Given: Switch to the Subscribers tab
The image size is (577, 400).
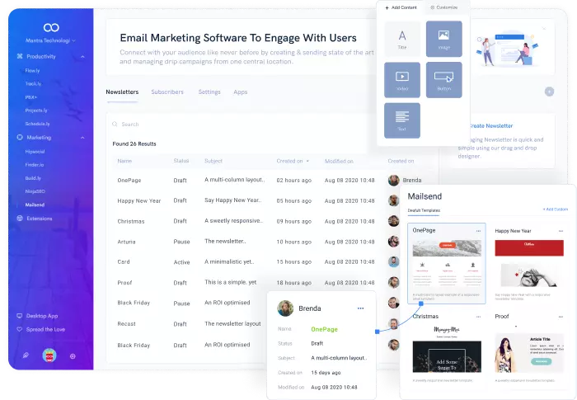Looking at the screenshot, I should 167,92.
